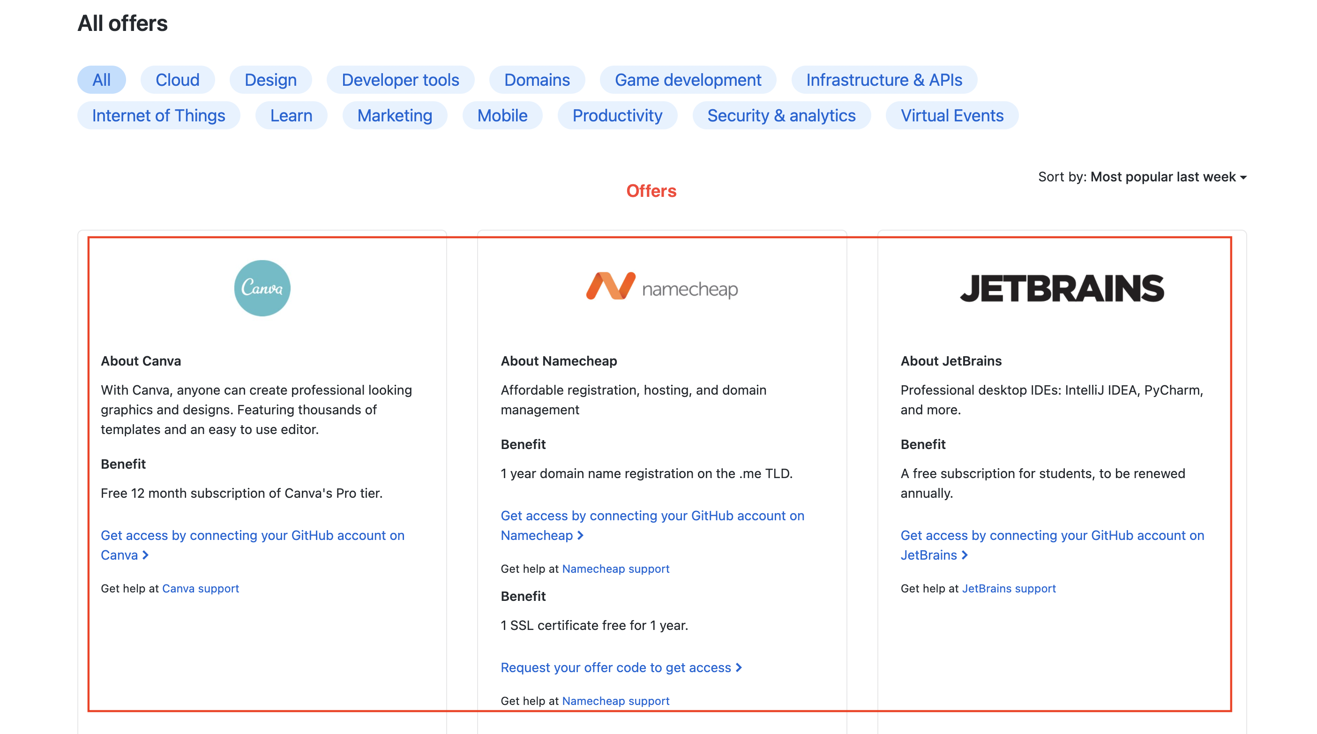This screenshot has height=734, width=1317.
Task: Click the Canva logo
Action: pos(262,288)
